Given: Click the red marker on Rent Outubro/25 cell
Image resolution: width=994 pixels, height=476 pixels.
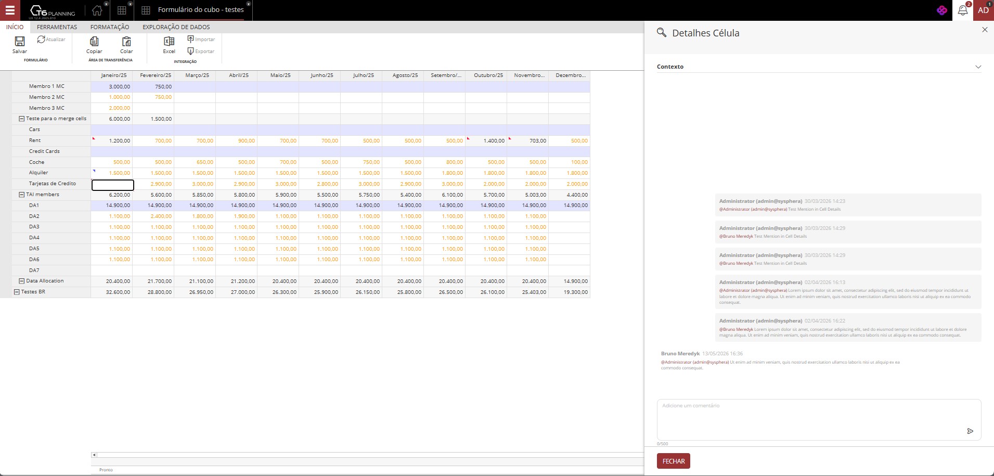Looking at the screenshot, I should [468, 138].
